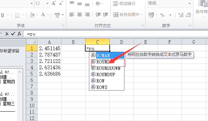
Task: Center text horizontally
Action: coord(80,14)
